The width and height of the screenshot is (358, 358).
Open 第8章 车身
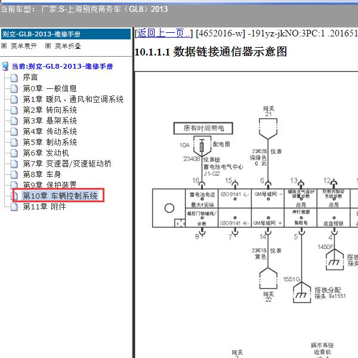[x=42, y=174]
